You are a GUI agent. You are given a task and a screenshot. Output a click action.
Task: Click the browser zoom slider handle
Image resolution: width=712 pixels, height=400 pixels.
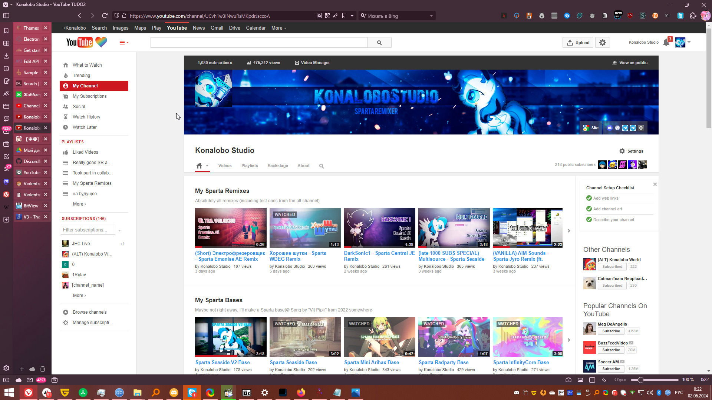click(x=640, y=380)
